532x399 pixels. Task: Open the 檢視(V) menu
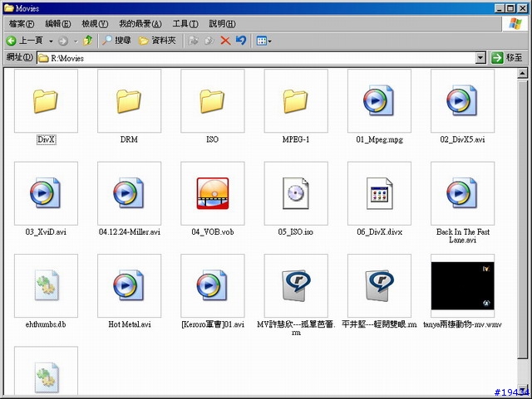pyautogui.click(x=95, y=24)
